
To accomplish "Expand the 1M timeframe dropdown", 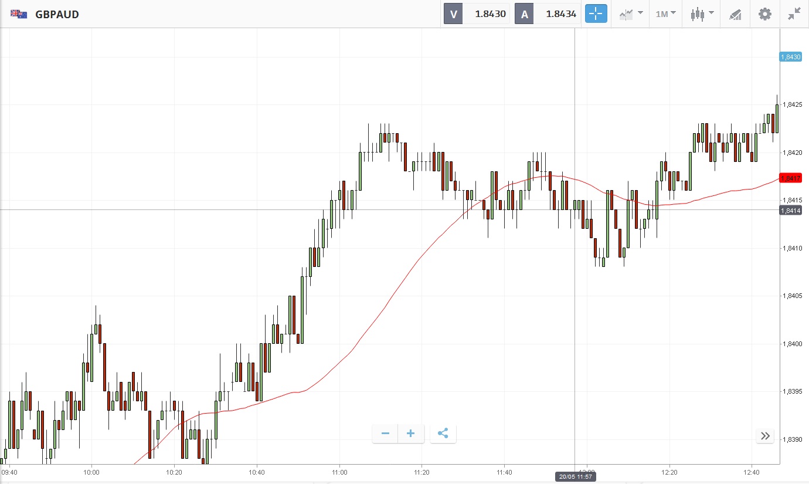I will click(665, 14).
